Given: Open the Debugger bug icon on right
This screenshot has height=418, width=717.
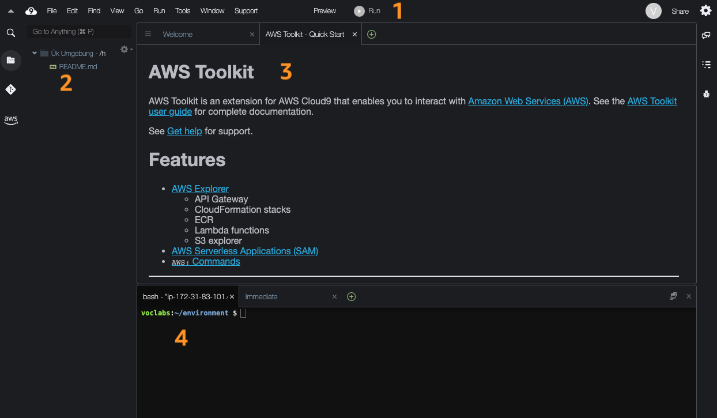Looking at the screenshot, I should [706, 93].
